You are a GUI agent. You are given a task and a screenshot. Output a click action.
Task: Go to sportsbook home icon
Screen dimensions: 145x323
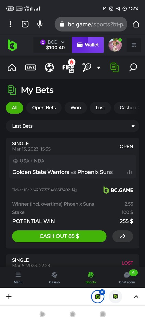12,67
